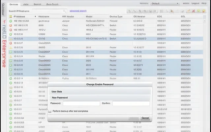The height and width of the screenshot is (132, 211).
Task: Collapse the User Data section header
Action: (100, 92)
